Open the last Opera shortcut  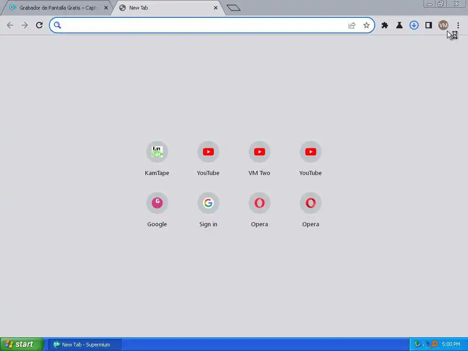click(x=311, y=210)
